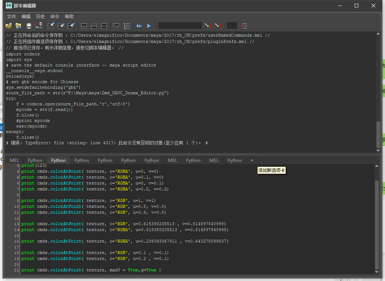Open the 文件 menu
385x281 pixels.
tap(11, 17)
